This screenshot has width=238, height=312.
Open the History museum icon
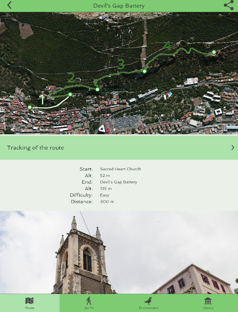click(208, 301)
